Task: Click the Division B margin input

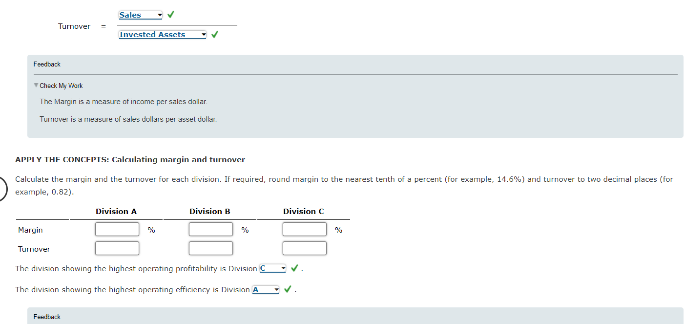Action: click(211, 229)
